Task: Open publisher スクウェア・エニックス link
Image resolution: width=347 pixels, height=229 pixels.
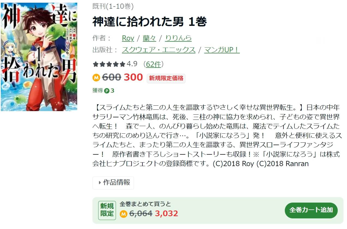Action: [159, 50]
